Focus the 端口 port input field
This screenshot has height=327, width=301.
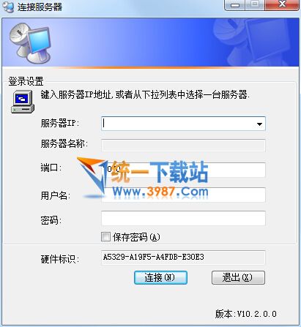183,170
